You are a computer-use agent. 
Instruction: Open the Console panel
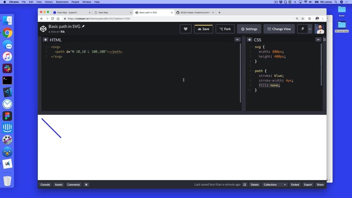45,185
